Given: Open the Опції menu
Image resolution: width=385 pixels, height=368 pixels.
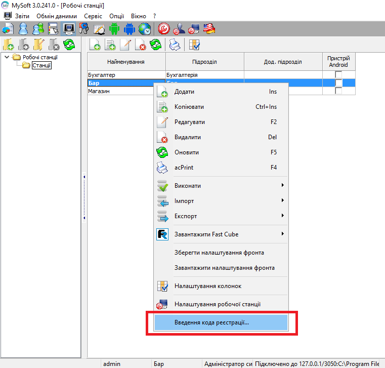Looking at the screenshot, I should [x=117, y=16].
